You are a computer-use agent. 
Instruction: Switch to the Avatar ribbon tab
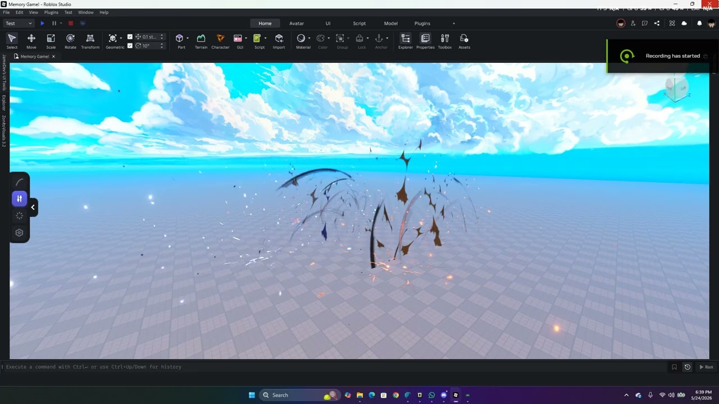(297, 24)
